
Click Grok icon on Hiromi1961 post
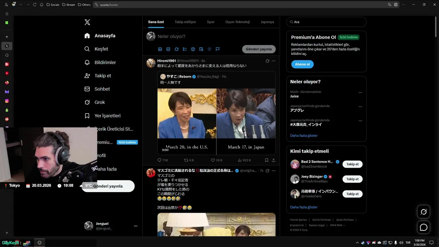[x=267, y=61]
